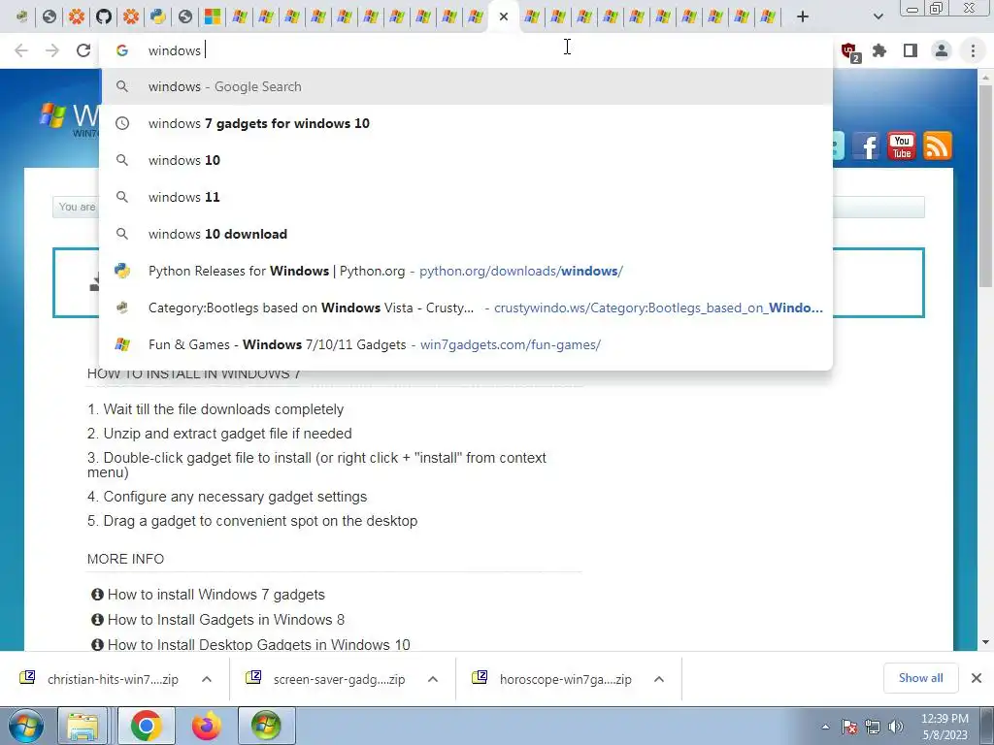This screenshot has height=745, width=994.
Task: Launch Firefox from the taskbar
Action: [x=208, y=726]
